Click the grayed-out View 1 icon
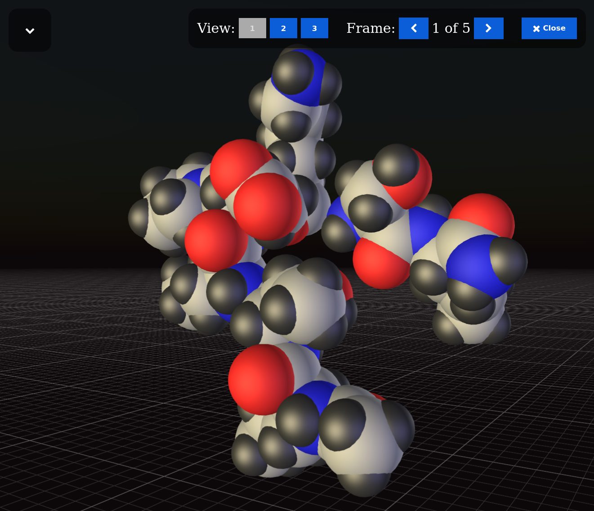The image size is (594, 511). 252,28
